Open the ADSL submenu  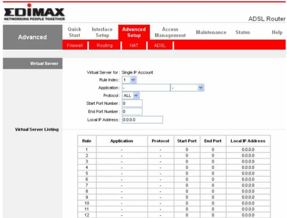point(160,45)
